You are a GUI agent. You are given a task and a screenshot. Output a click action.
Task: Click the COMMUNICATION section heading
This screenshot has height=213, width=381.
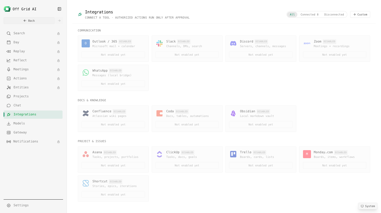tap(89, 30)
